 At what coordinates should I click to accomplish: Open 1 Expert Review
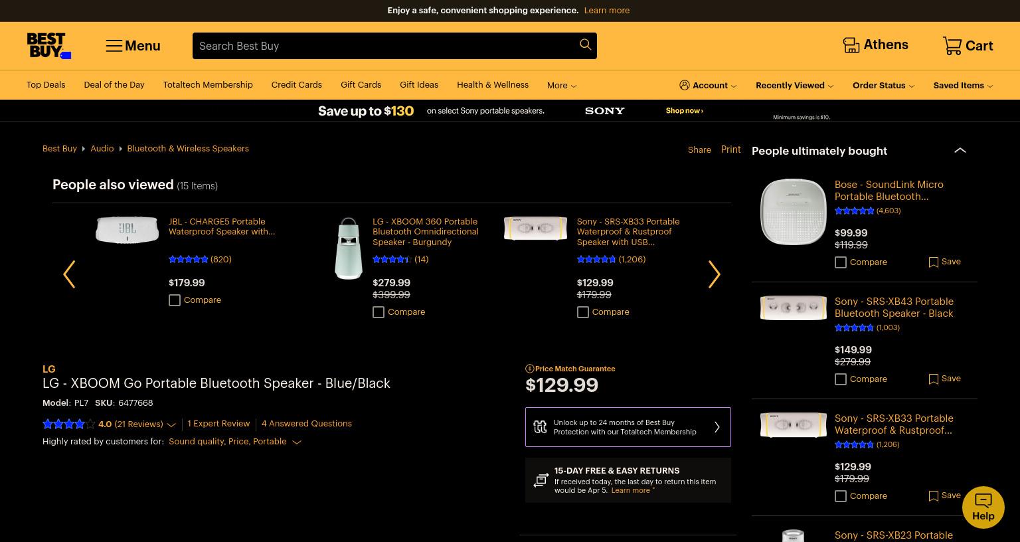pos(218,423)
